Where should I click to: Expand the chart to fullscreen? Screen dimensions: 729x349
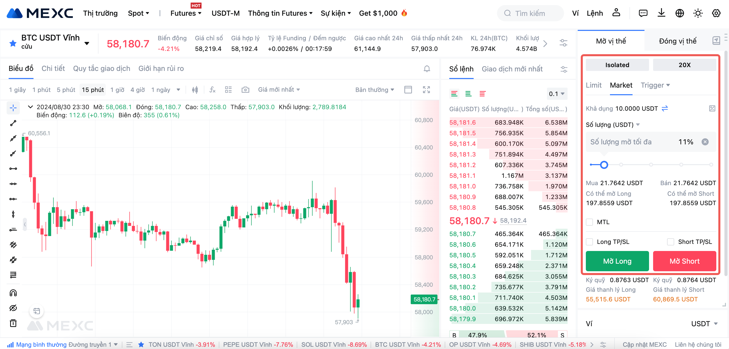point(426,90)
